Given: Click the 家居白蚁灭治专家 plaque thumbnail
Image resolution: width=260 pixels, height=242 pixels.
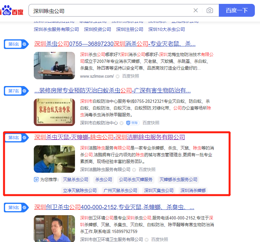Looking at the screenshot, I should [54, 112].
